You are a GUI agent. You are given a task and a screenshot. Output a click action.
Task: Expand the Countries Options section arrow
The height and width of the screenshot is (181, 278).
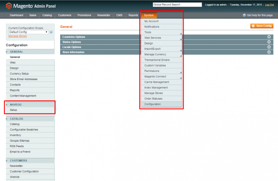tap(269, 37)
